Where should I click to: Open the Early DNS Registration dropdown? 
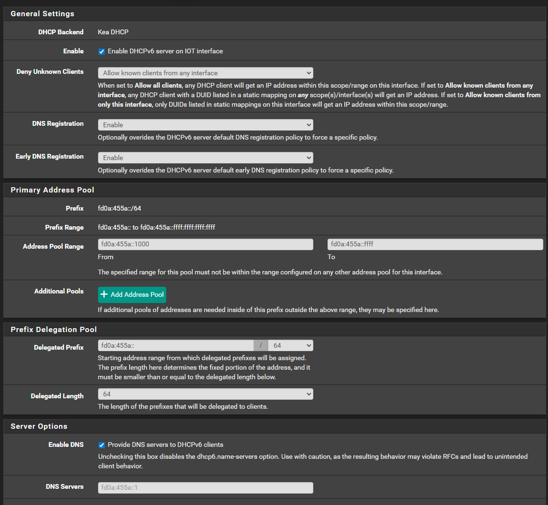pyautogui.click(x=205, y=158)
